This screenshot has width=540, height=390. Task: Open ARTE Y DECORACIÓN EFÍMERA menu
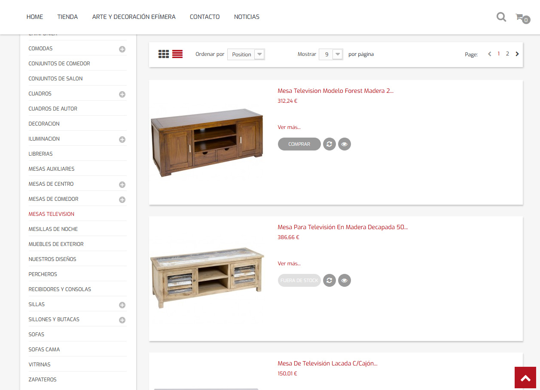pos(134,17)
